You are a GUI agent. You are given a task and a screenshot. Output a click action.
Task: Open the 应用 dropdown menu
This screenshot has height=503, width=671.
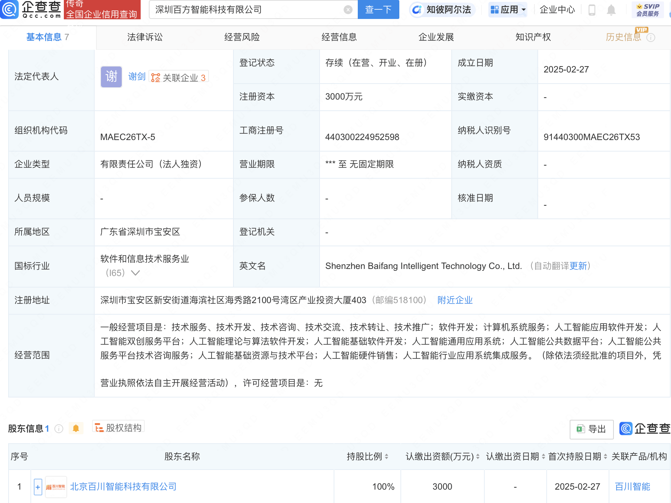tap(507, 10)
